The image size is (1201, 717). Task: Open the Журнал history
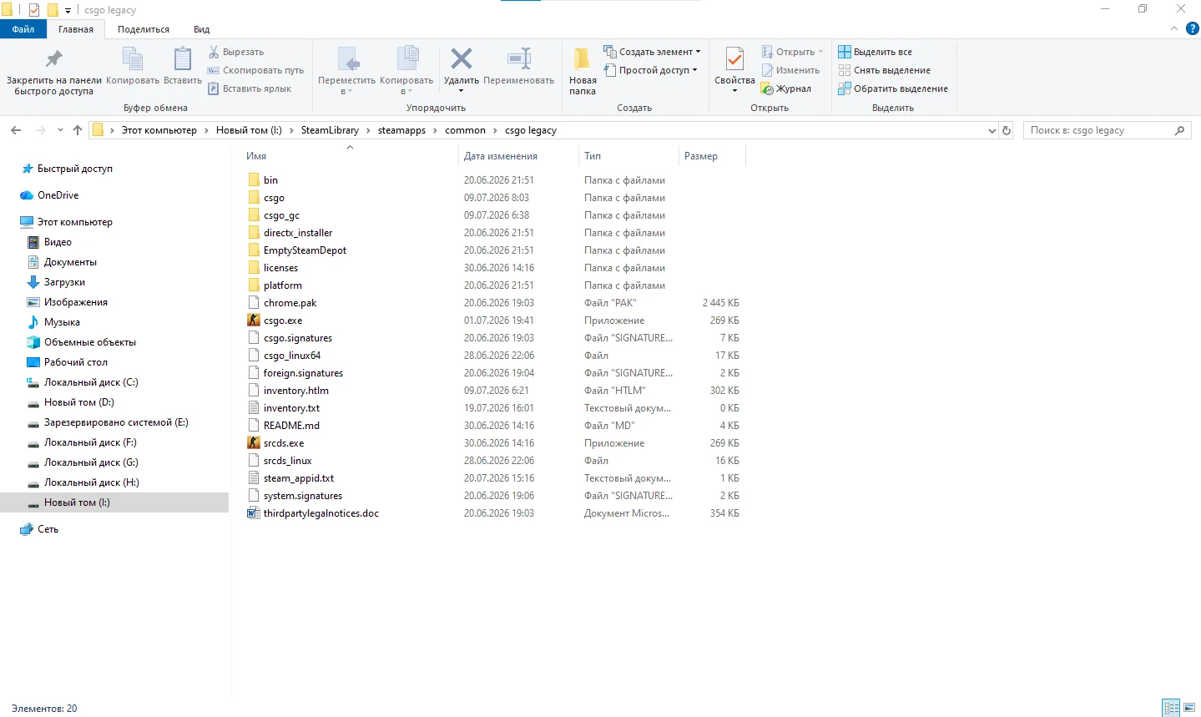(x=786, y=88)
